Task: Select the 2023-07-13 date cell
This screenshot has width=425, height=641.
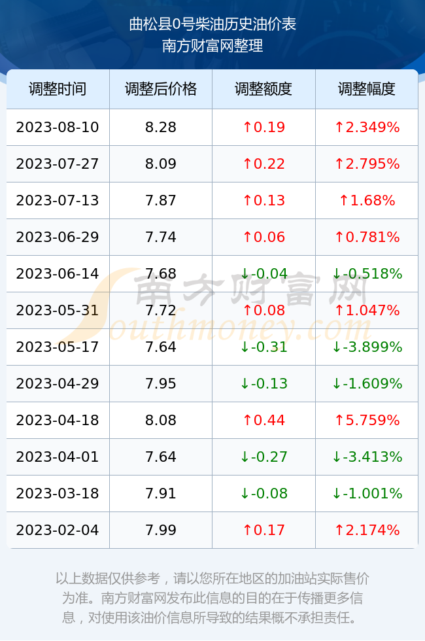Action: 58,200
